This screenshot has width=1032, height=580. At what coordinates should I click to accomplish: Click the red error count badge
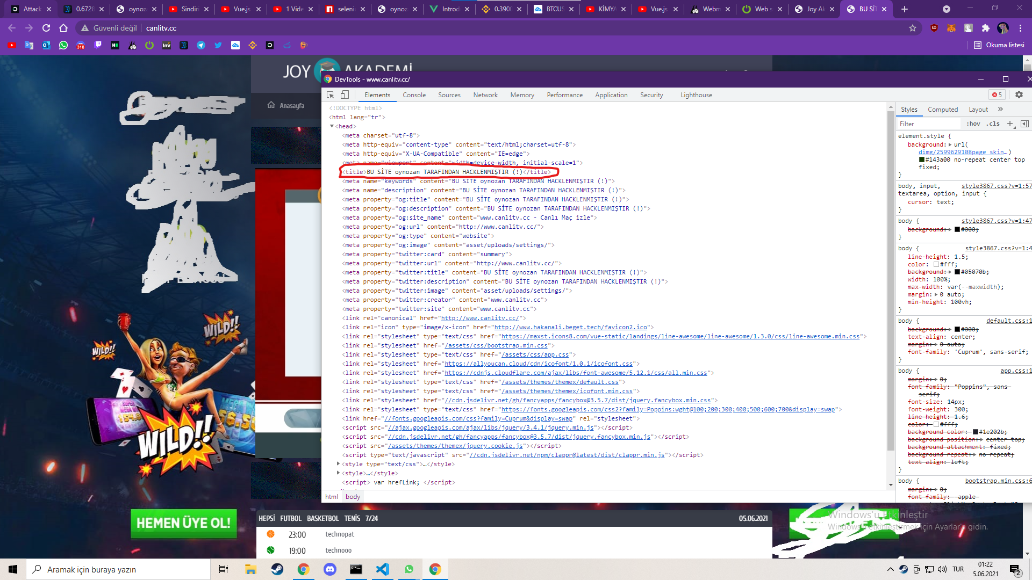[x=997, y=95]
